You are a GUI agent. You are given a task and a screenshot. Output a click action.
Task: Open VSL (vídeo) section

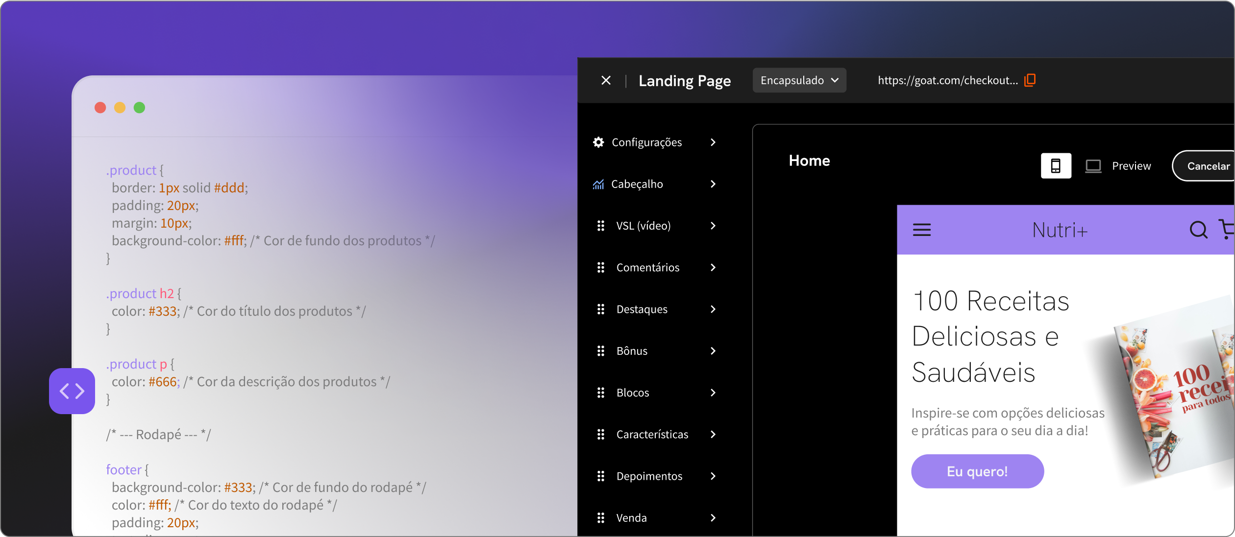tap(643, 226)
